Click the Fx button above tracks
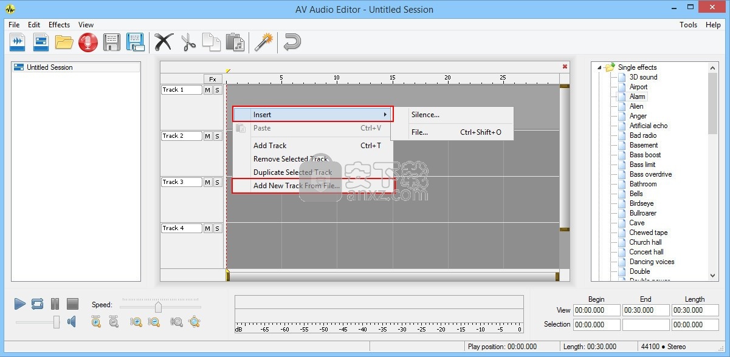 click(213, 79)
